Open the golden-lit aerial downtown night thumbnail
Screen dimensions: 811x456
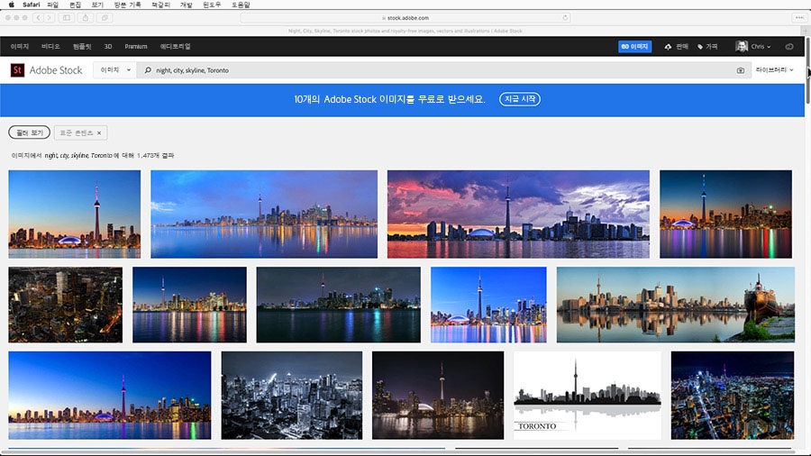pos(65,305)
